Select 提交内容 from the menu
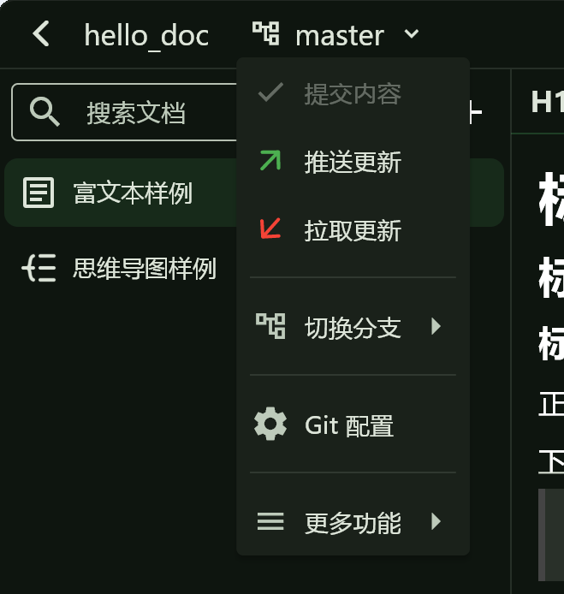Image resolution: width=564 pixels, height=594 pixels. [x=353, y=93]
